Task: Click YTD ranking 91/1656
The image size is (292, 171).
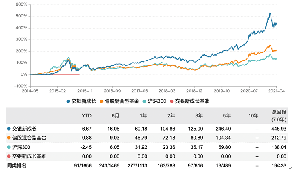Action: pos(83,165)
